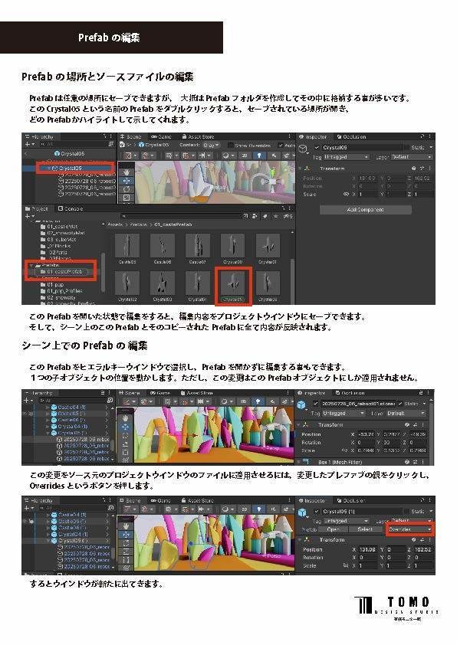This screenshot has height=645, width=457.
Task: Collapse the Prefabs folder in the Project tree
Action: [x=32, y=265]
